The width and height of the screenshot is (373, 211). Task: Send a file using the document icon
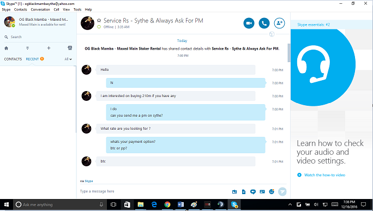click(x=244, y=191)
